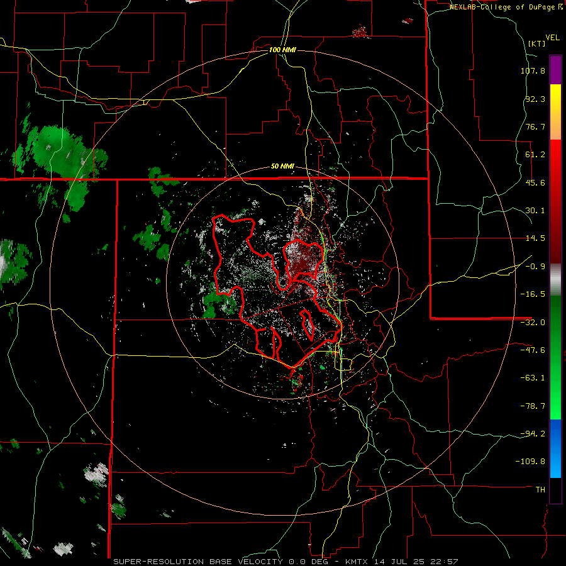The height and width of the screenshot is (566, 566).
Task: Click the 45.6 velocity scale value
Action: coord(535,182)
